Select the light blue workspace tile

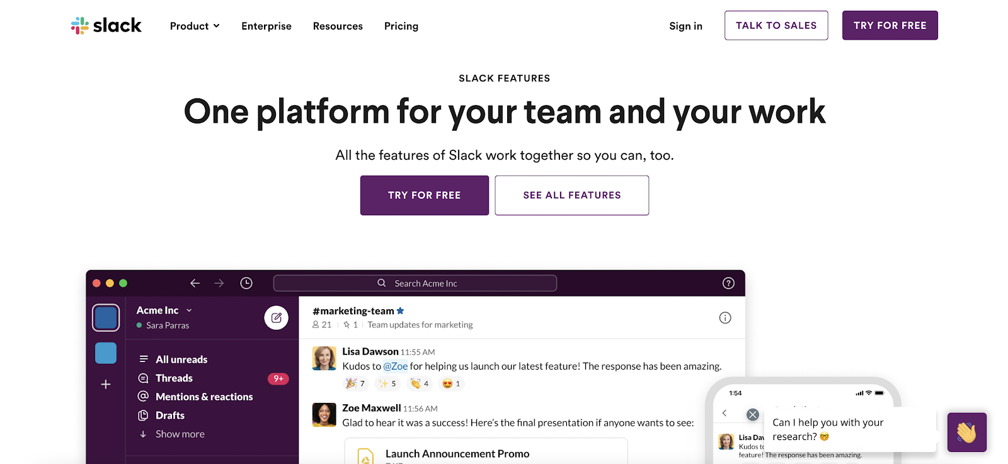pyautogui.click(x=106, y=353)
